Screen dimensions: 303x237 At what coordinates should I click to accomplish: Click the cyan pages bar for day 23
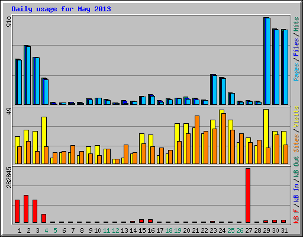coord(215,90)
